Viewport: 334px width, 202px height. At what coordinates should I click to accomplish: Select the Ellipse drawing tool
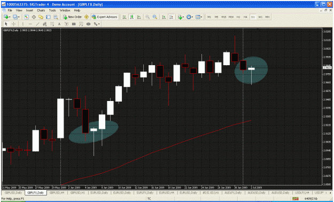(88, 24)
